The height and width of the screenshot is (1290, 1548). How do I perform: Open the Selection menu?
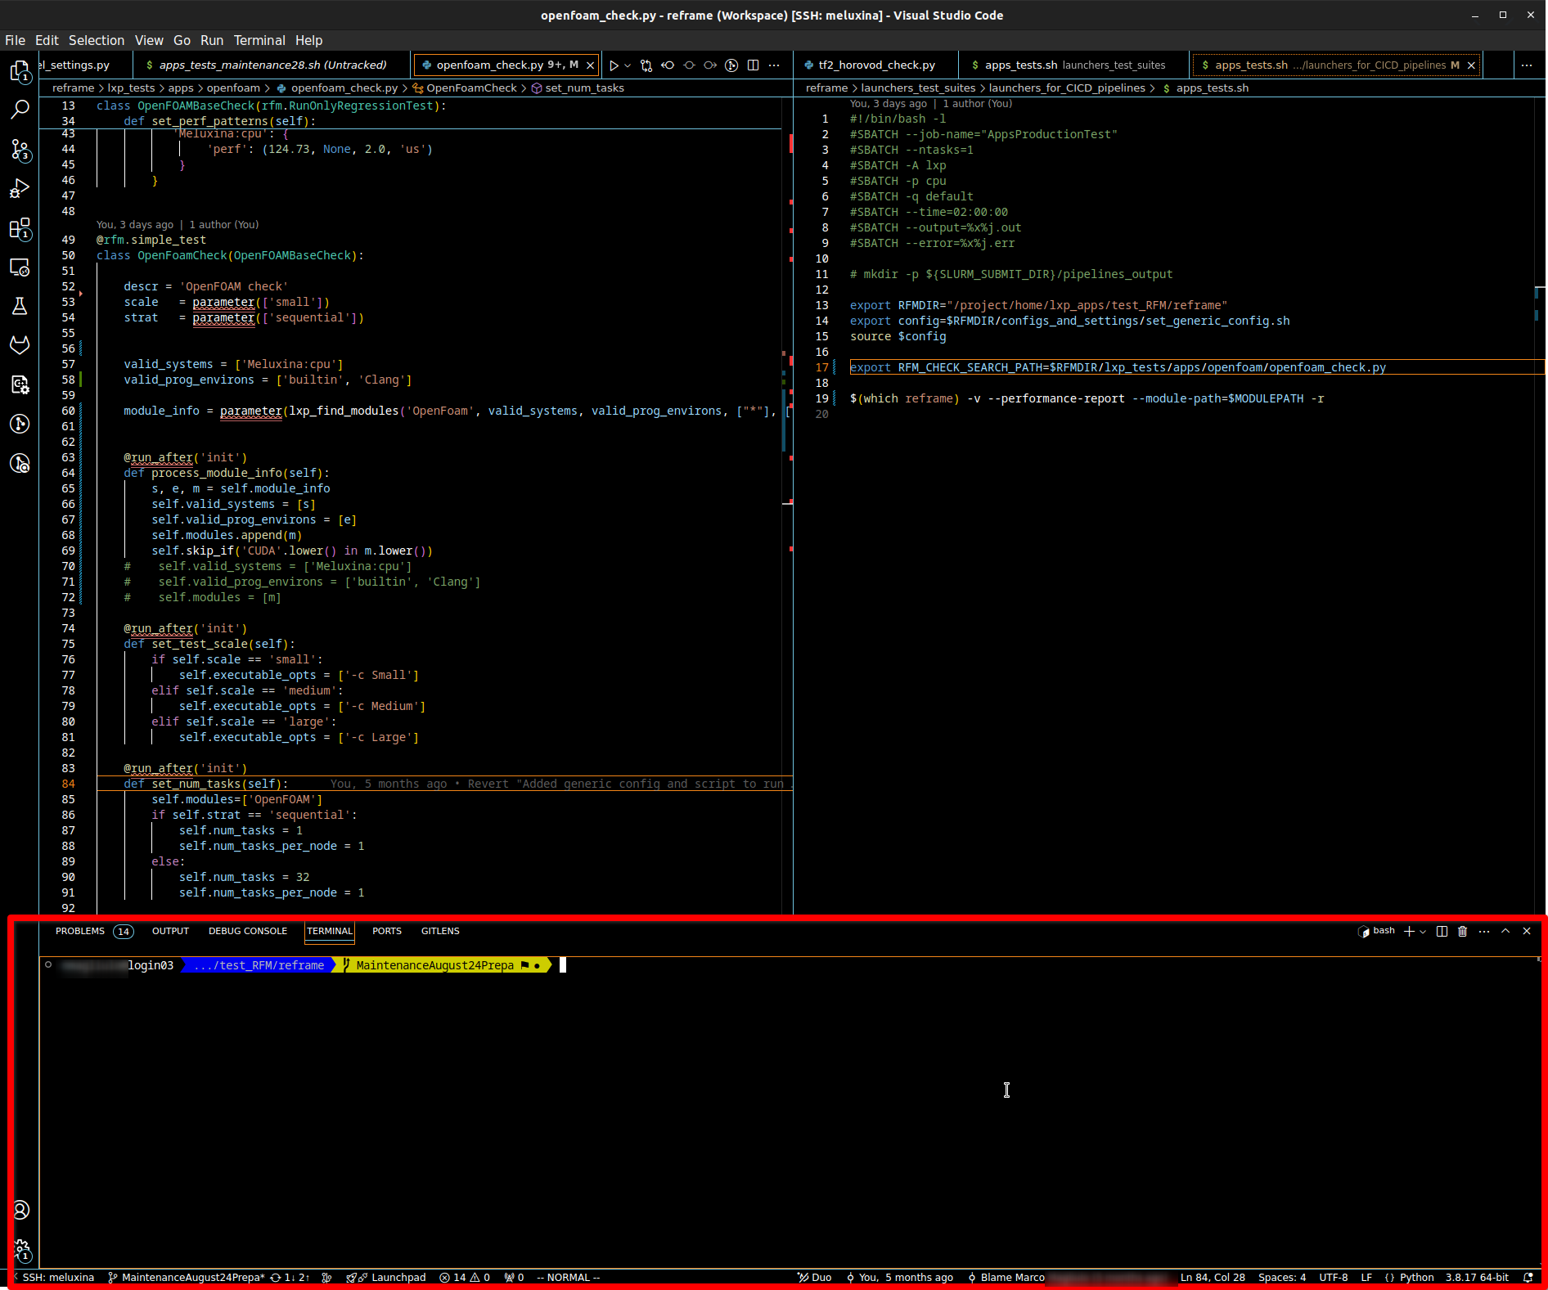point(97,40)
